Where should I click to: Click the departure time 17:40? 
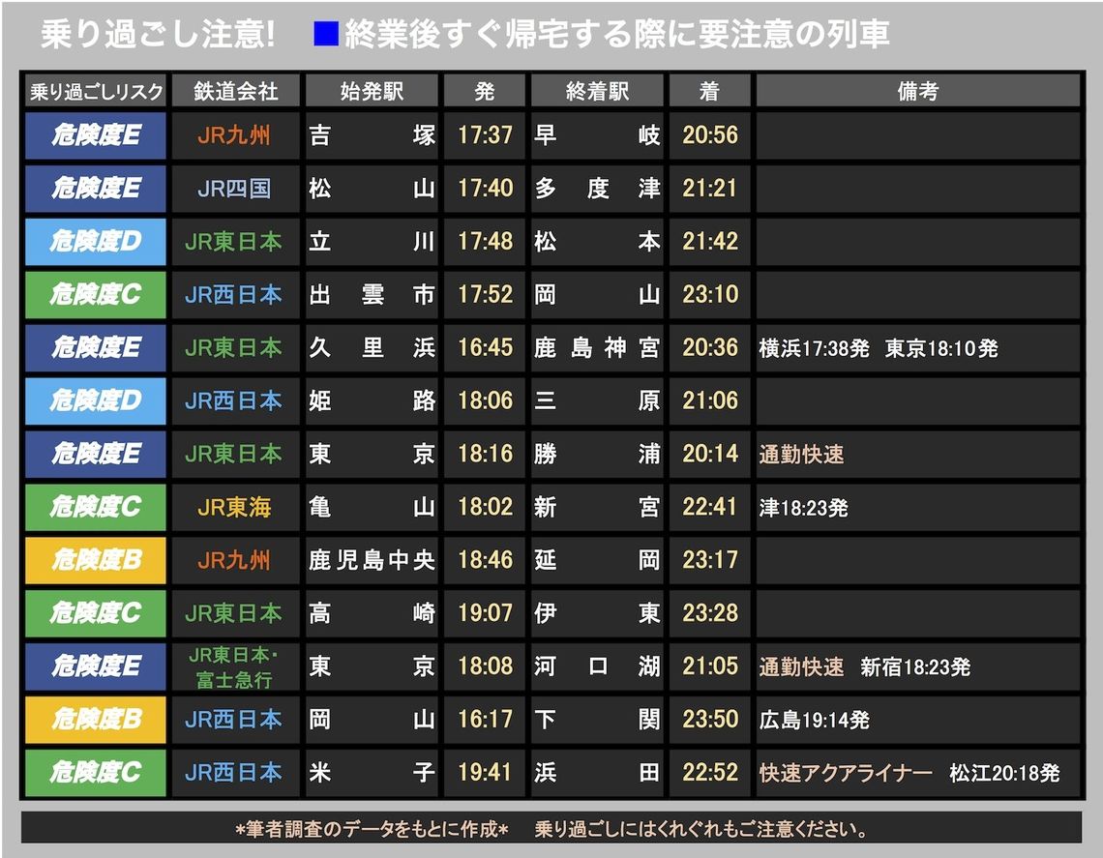coord(485,189)
